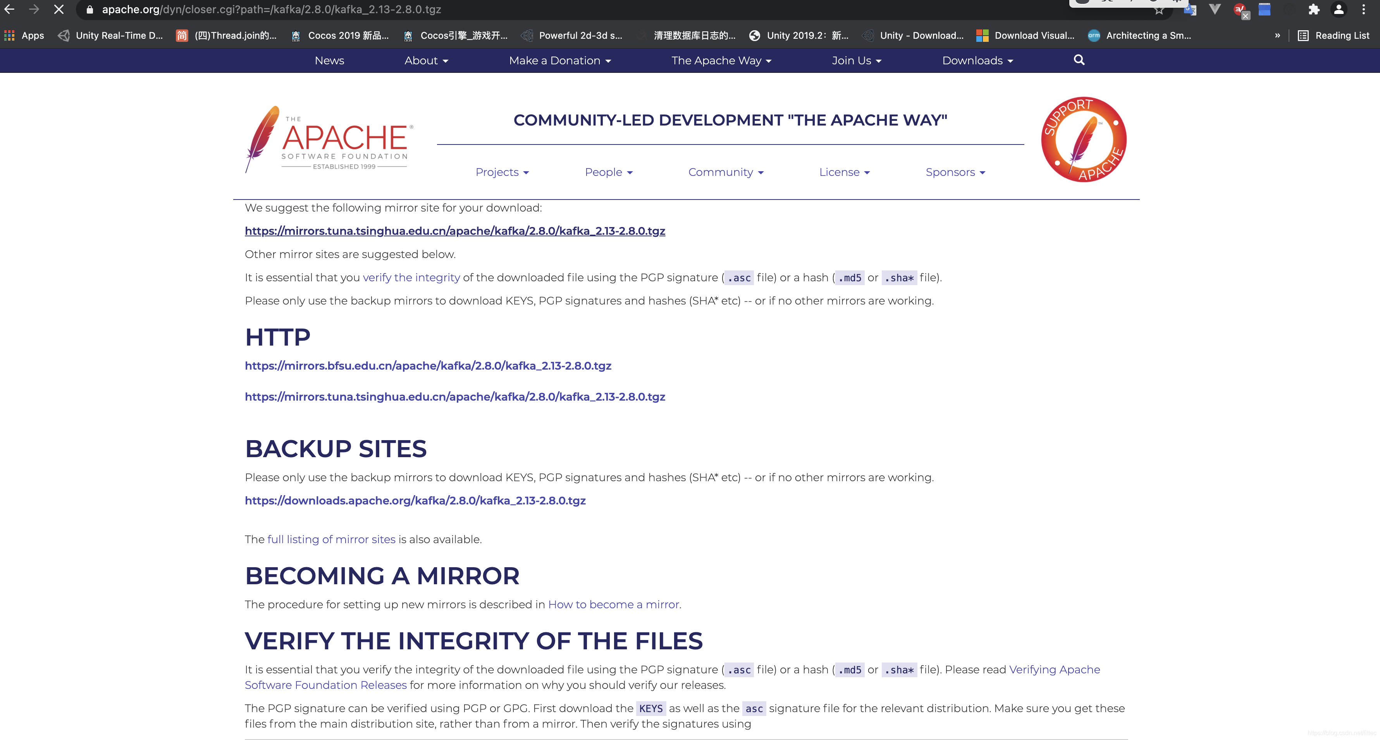Open 'How to become a mirror' link
Image resolution: width=1380 pixels, height=740 pixels.
pyautogui.click(x=613, y=604)
